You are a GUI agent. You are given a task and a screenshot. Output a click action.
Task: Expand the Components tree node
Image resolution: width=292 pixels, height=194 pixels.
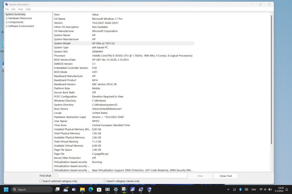[x=7, y=22]
